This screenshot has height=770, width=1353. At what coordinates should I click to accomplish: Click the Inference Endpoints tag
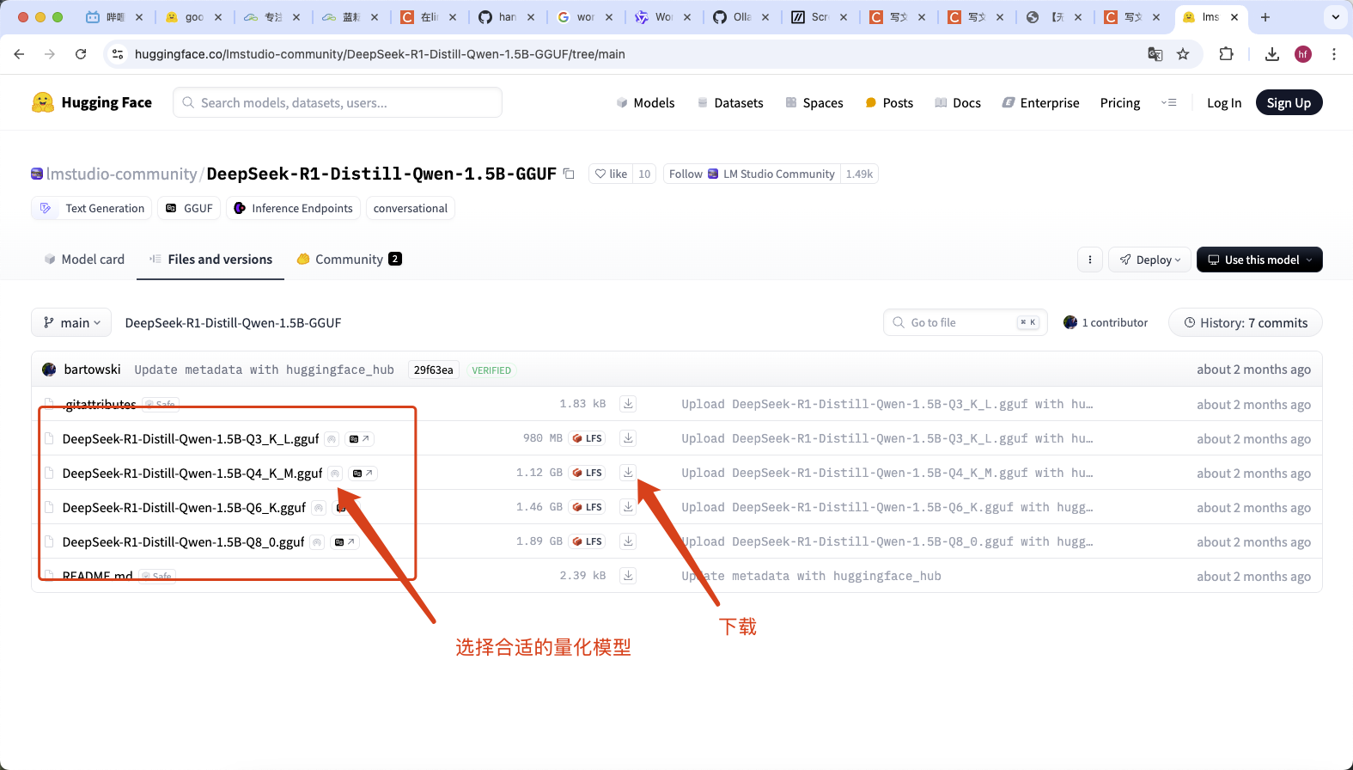[x=293, y=208]
